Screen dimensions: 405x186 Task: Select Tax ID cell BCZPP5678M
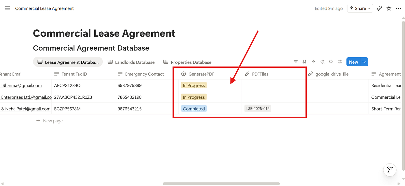pyautogui.click(x=83, y=109)
